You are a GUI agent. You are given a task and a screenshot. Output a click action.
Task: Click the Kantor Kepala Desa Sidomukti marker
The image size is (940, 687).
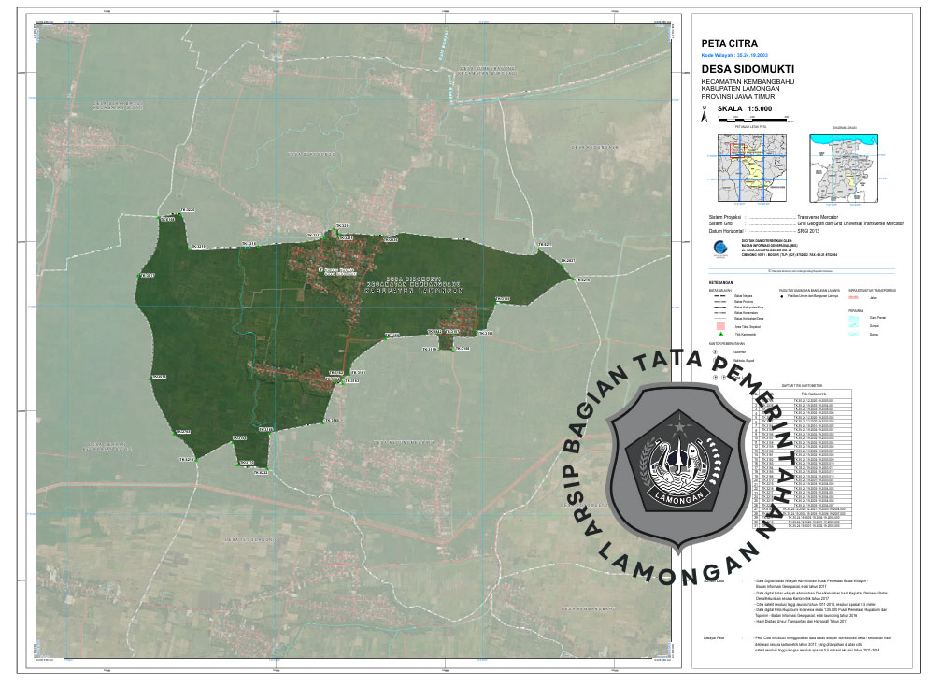[322, 269]
